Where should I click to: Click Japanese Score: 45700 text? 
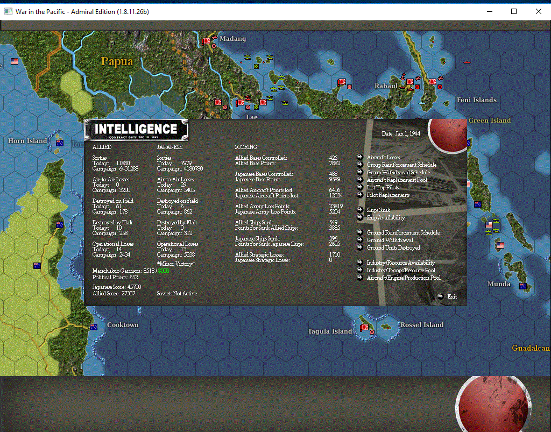pyautogui.click(x=117, y=287)
